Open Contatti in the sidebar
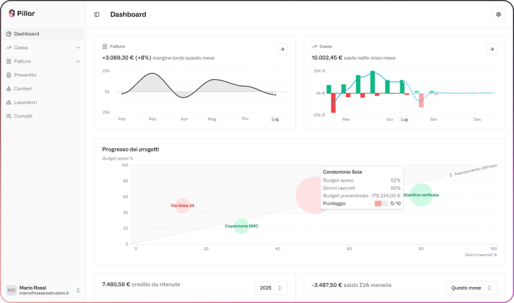 (44, 116)
